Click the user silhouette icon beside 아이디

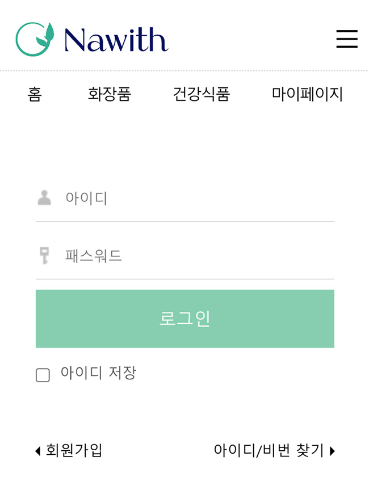pos(44,198)
